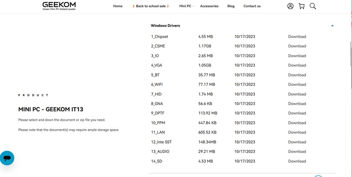
Task: Click the 56.6 KB file size
Action: pos(205,103)
